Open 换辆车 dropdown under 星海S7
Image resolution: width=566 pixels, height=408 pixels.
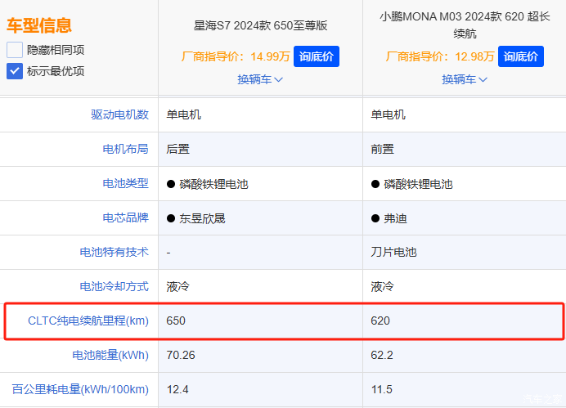click(260, 79)
